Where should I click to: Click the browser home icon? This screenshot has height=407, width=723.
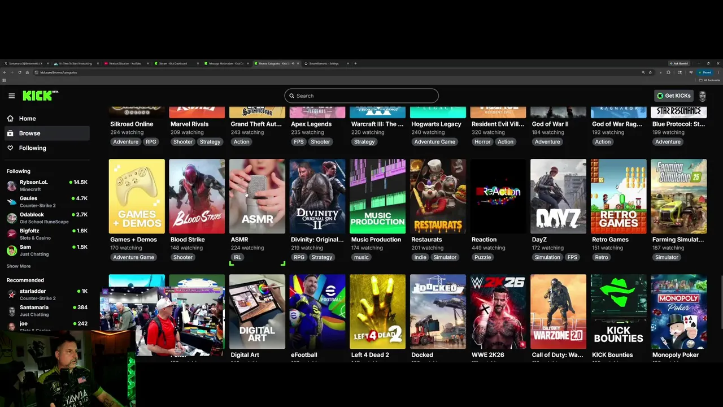[x=27, y=72]
